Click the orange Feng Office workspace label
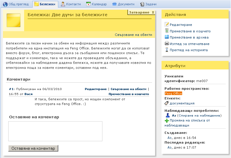 (x=173, y=93)
